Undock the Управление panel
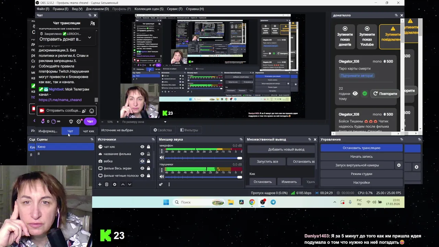 [x=402, y=139]
